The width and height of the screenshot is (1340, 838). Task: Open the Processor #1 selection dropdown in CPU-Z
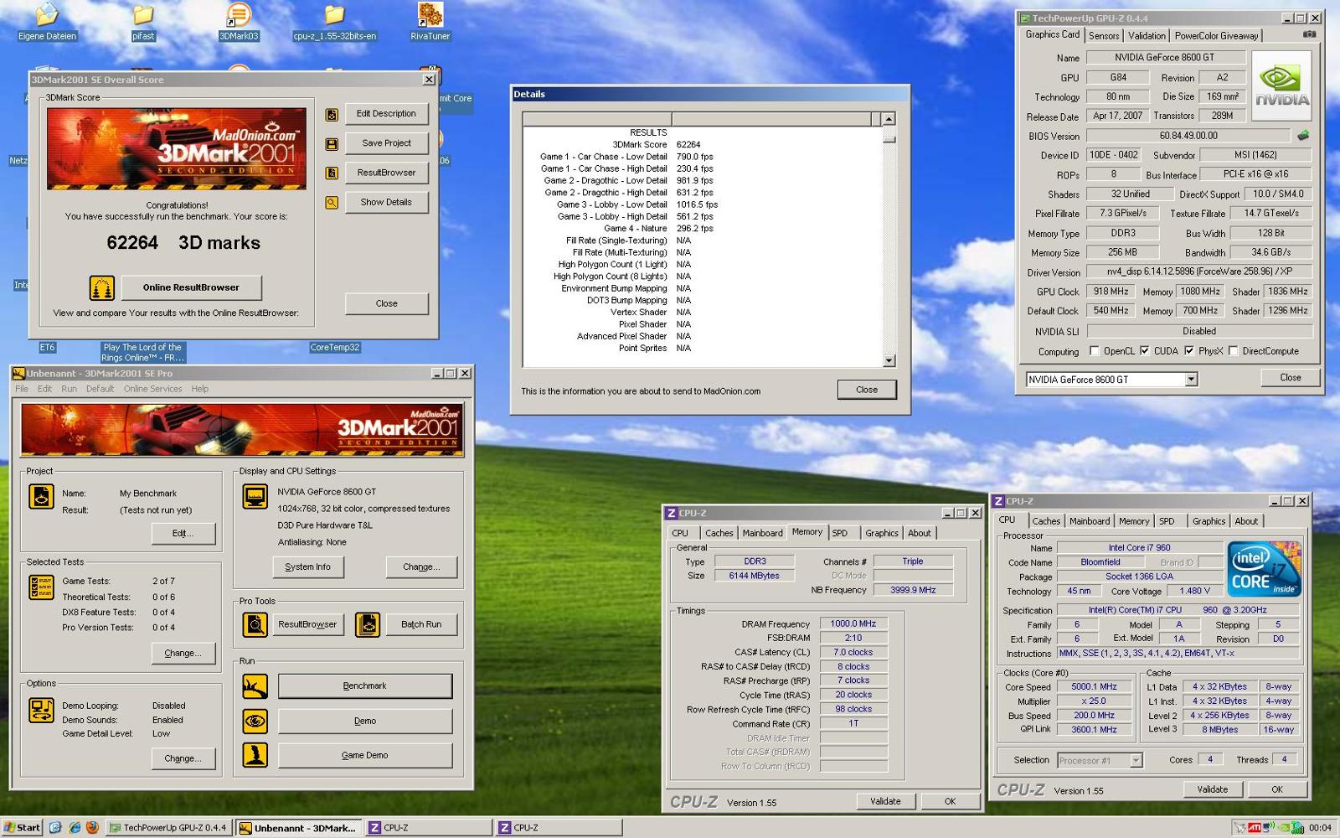pos(1136,761)
